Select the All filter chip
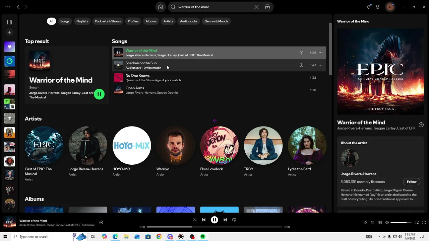 pos(51,21)
